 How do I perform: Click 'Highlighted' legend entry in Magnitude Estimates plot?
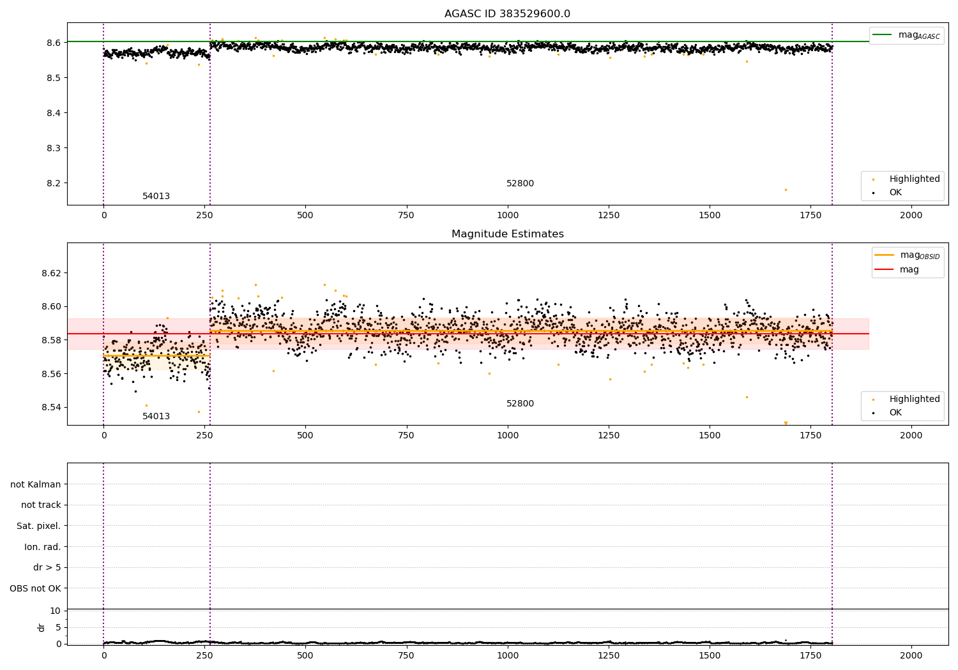915,399
